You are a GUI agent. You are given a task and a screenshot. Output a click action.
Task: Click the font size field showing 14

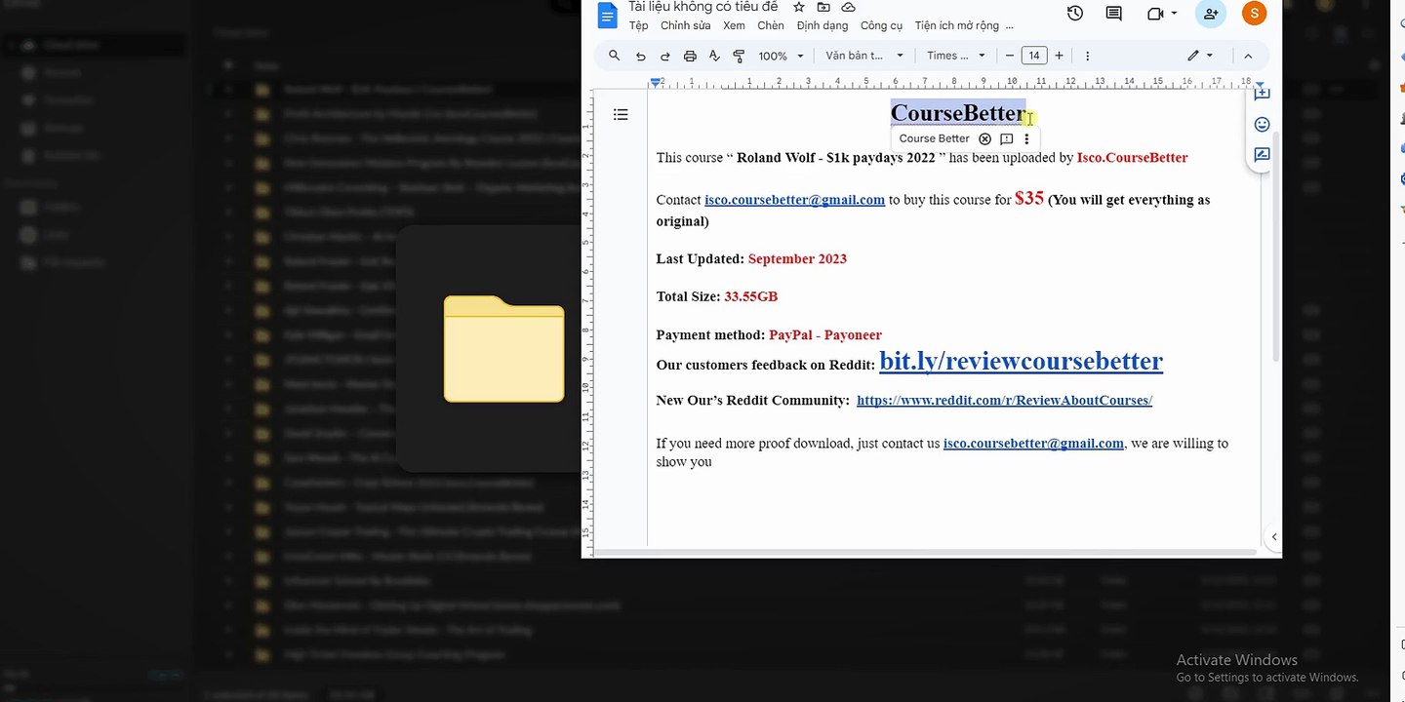pos(1034,56)
